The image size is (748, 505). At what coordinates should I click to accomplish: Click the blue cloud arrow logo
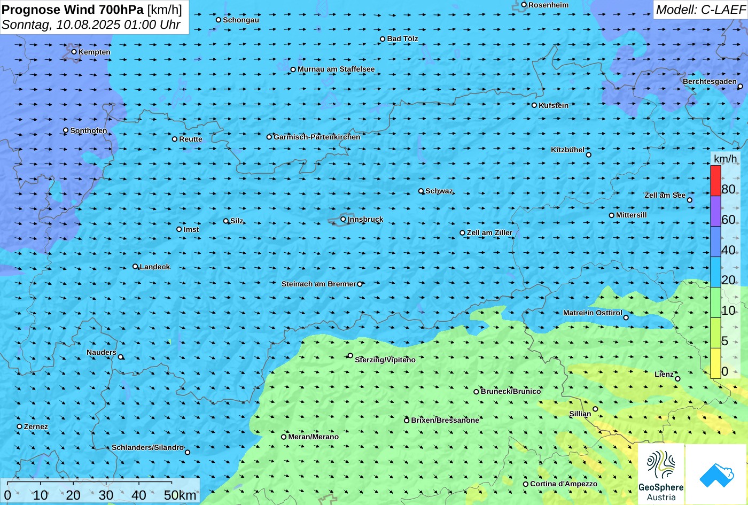tap(716, 474)
